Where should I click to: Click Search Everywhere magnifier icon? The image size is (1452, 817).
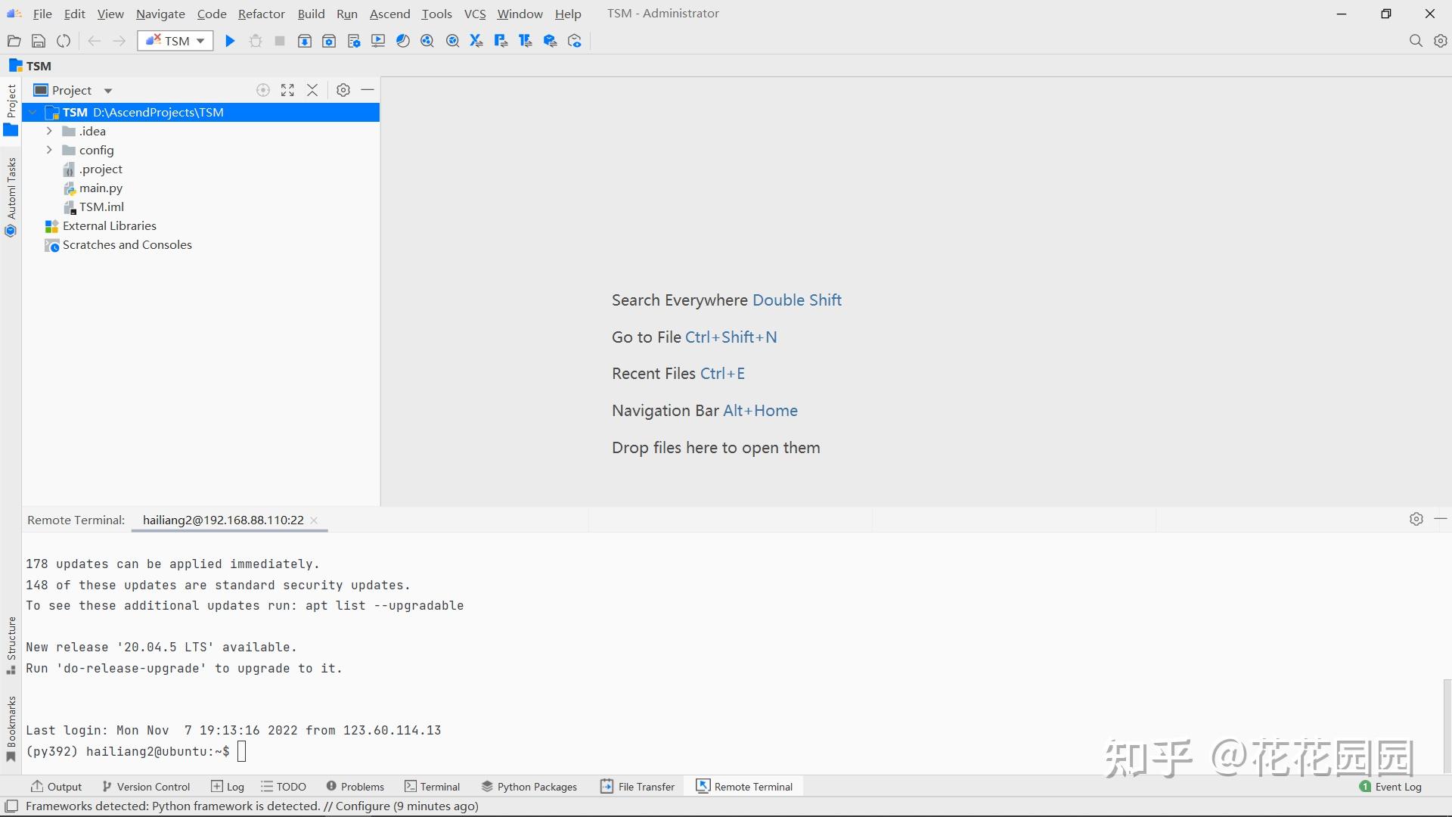[x=1416, y=41]
